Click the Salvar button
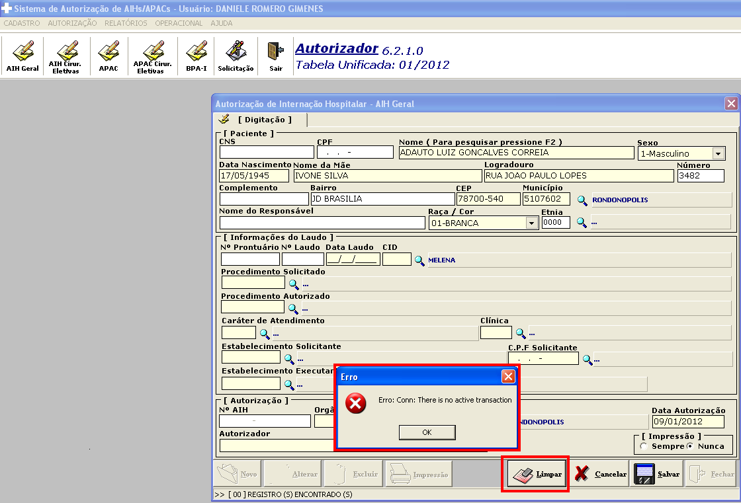 click(658, 474)
